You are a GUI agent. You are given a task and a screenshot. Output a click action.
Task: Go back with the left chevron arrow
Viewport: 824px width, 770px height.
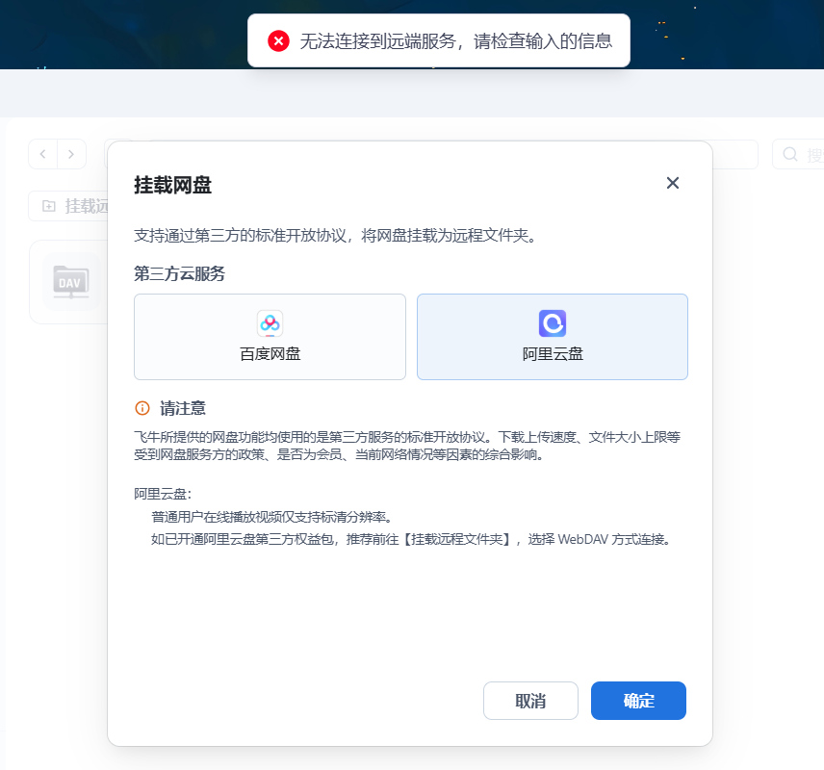pos(42,154)
